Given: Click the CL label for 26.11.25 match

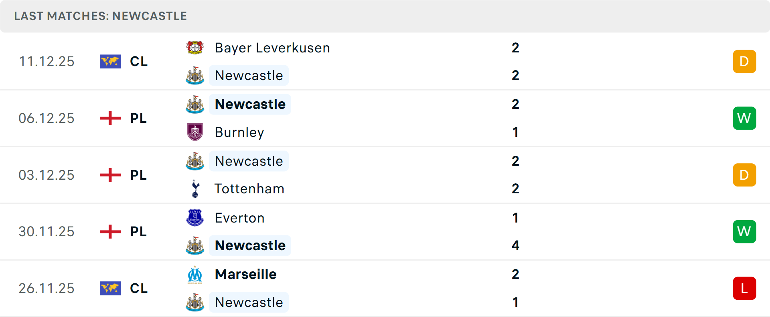Looking at the screenshot, I should (x=139, y=289).
